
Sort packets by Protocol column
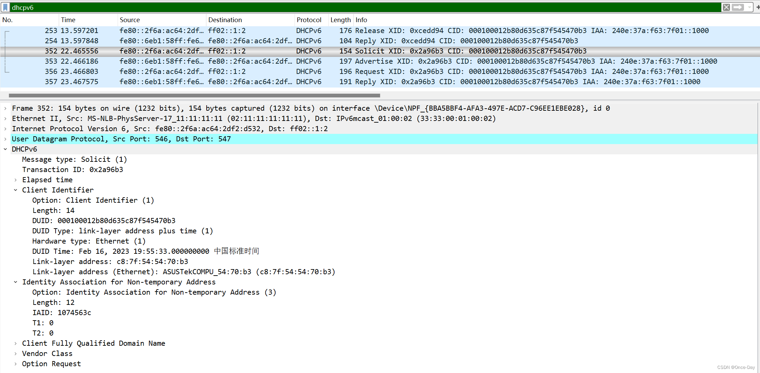tap(311, 20)
